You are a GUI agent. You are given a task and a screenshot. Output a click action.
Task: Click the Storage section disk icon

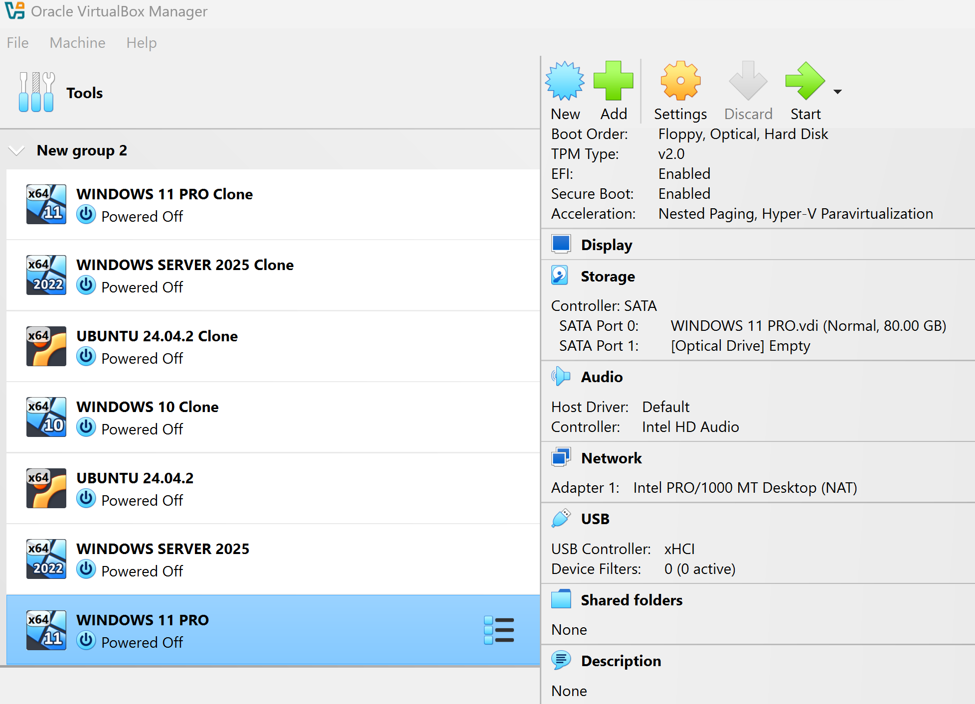tap(560, 276)
